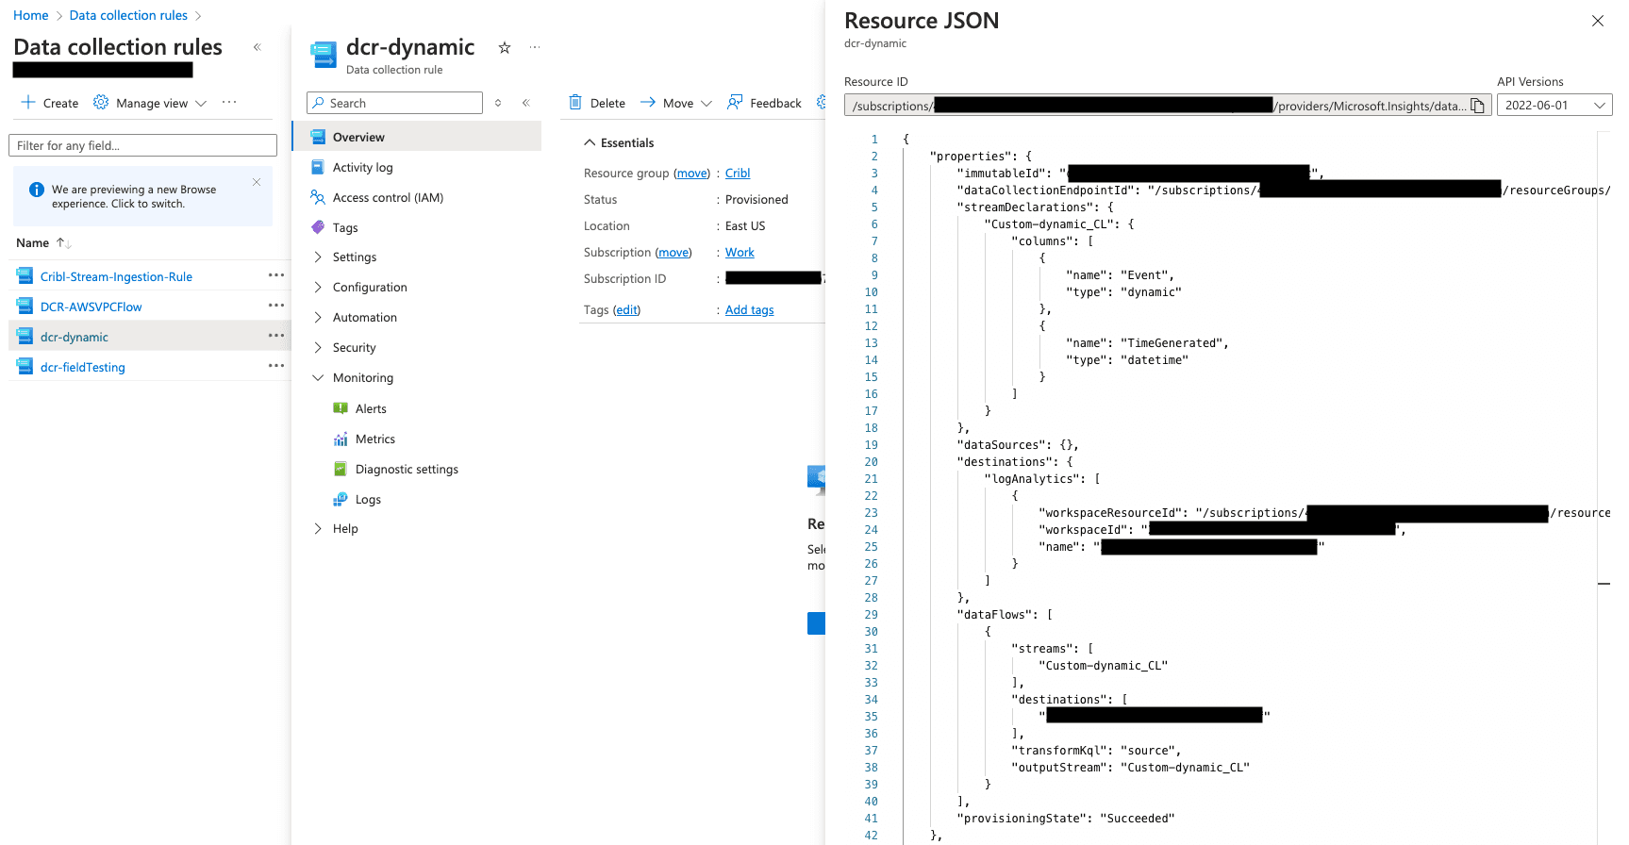Click the Cribl resource group link
Screen dimensions: 1629x845
[x=738, y=173]
